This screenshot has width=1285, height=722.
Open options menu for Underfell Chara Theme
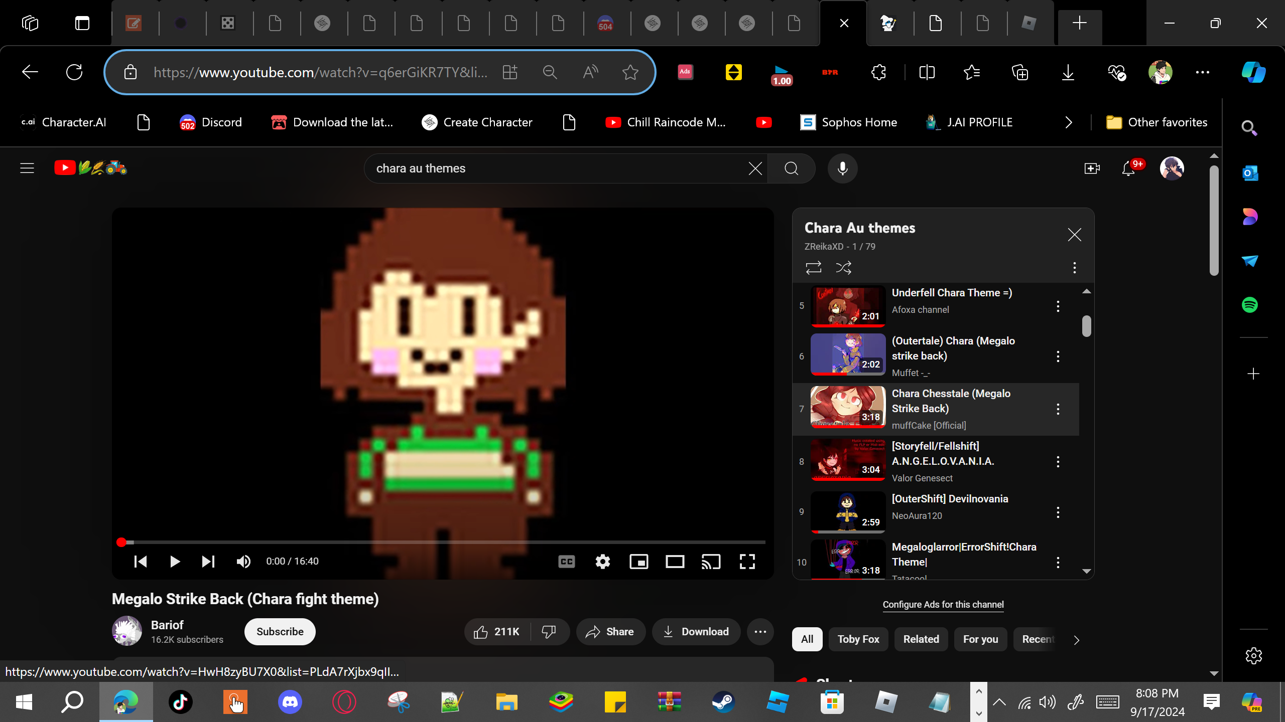pos(1058,306)
